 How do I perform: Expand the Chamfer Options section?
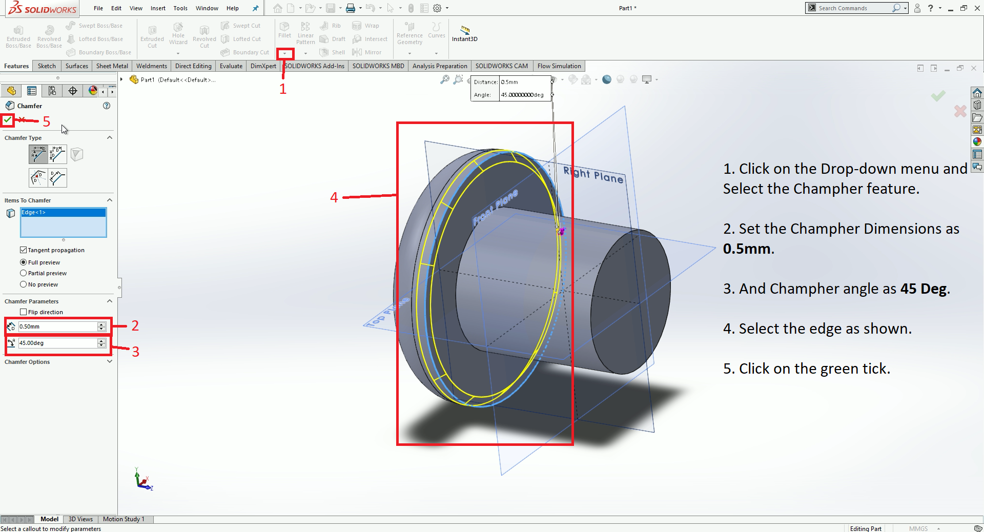(109, 362)
